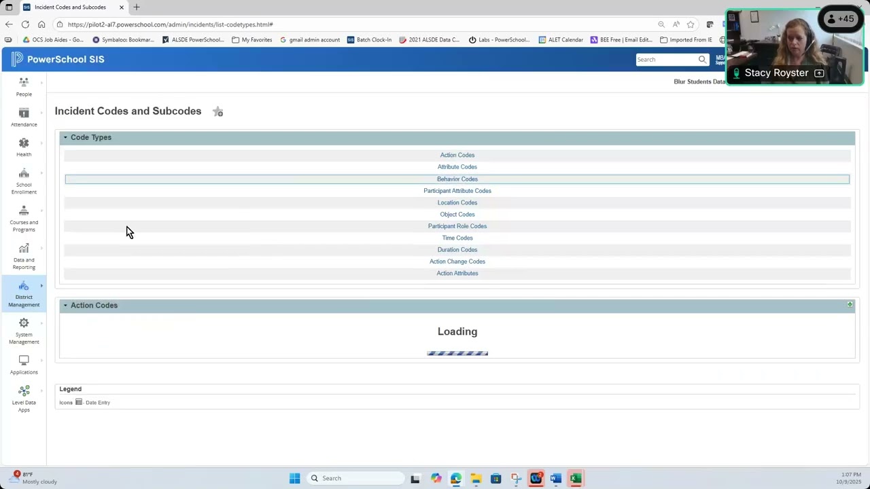Open the ALET Calendar bookmark
The width and height of the screenshot is (870, 489).
561,39
